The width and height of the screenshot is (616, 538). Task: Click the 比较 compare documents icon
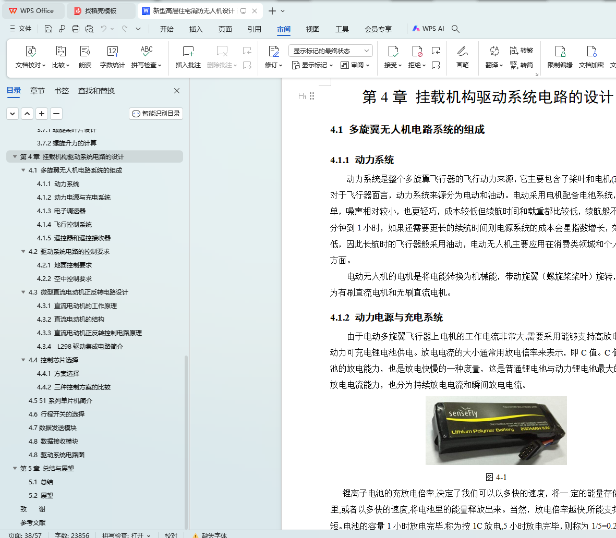tap(61, 57)
